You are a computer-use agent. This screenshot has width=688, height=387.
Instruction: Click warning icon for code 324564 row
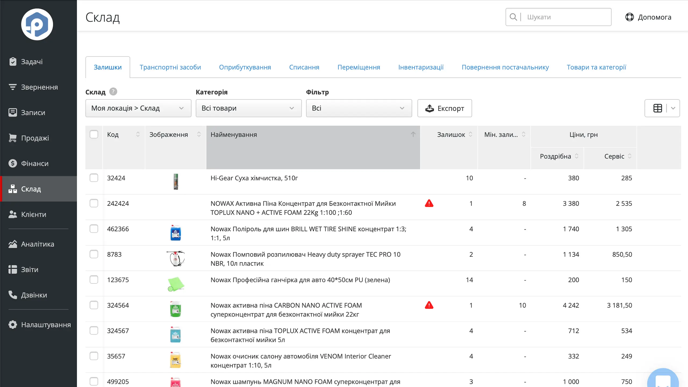click(429, 305)
